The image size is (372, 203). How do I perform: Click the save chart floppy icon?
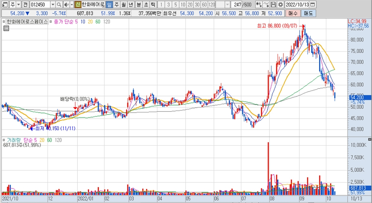coord(274,5)
